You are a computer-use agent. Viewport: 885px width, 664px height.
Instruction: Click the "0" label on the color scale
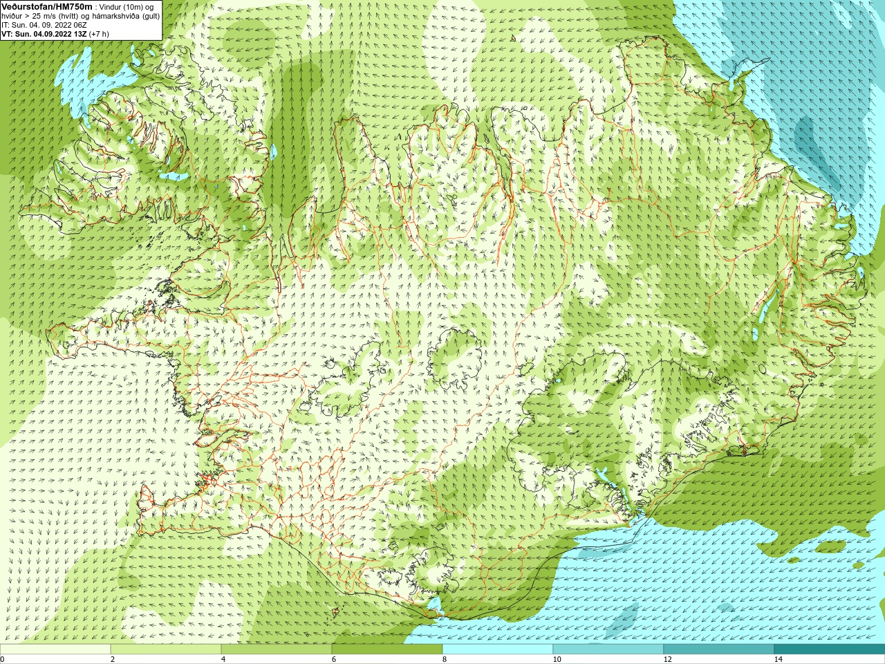[x=2, y=659]
